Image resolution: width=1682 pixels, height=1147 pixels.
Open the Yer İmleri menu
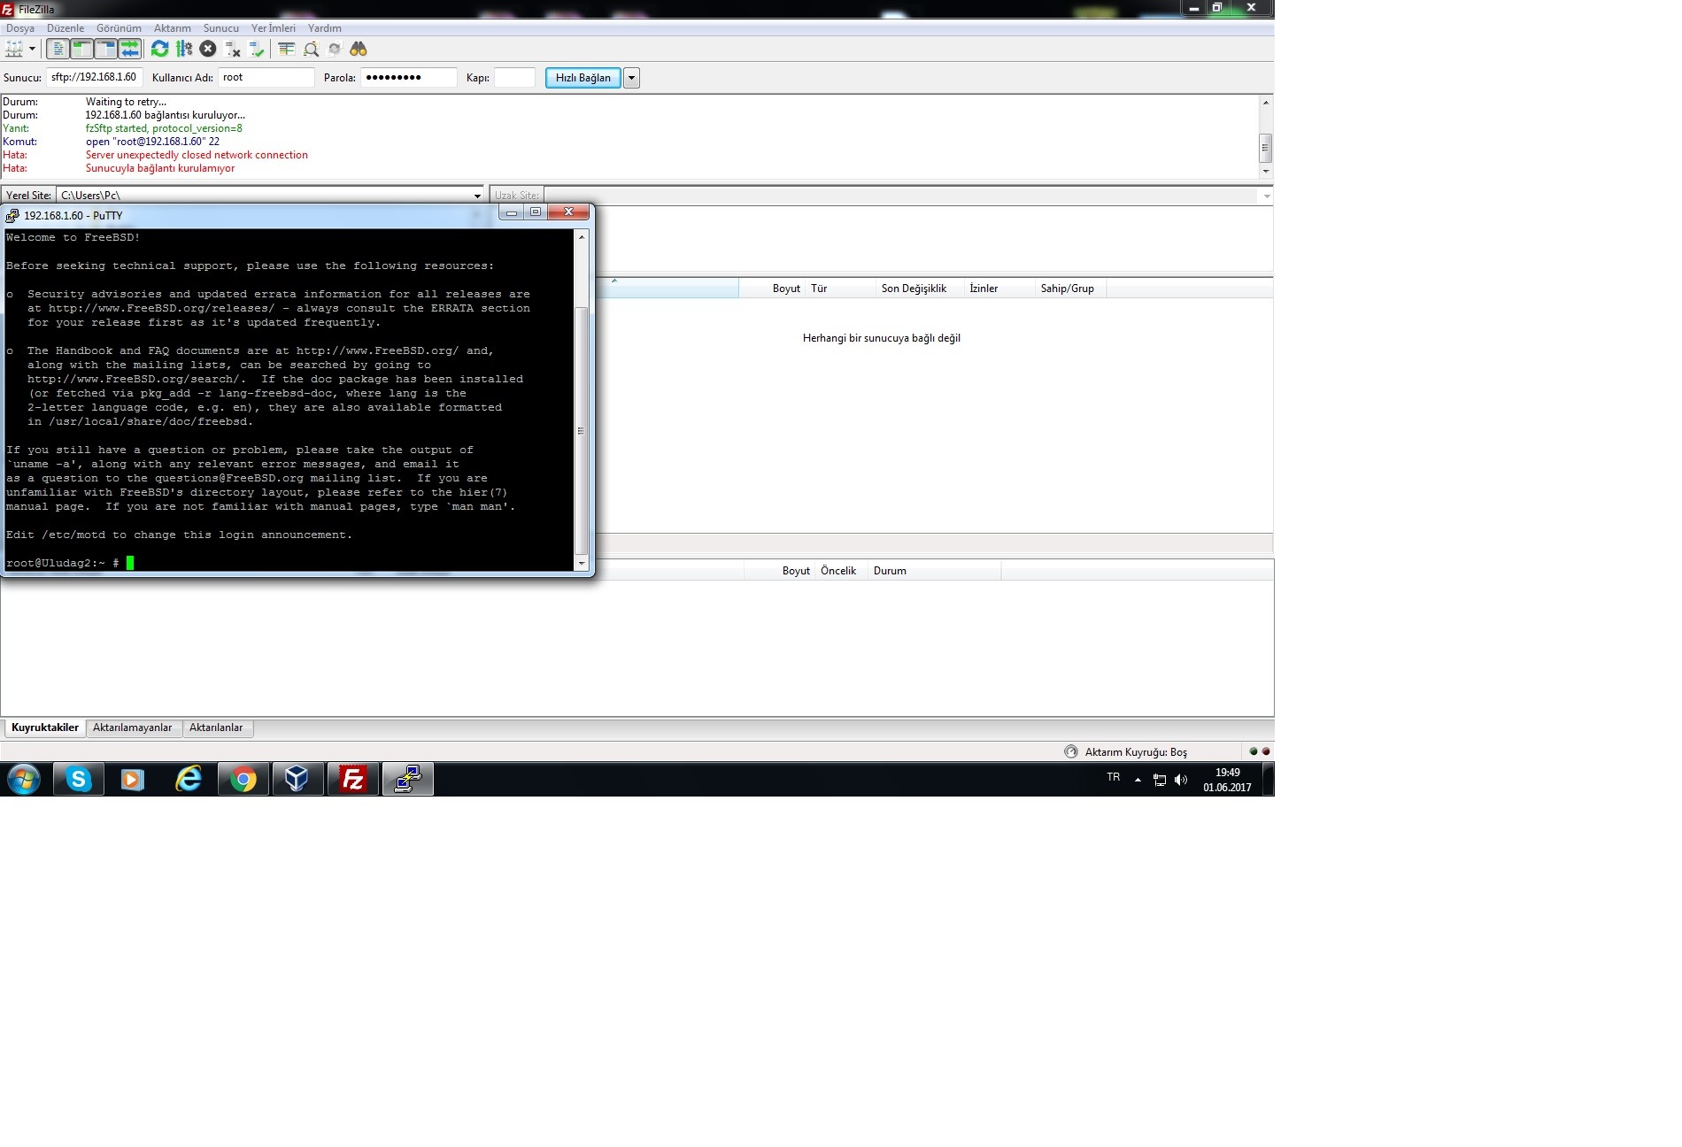(x=274, y=28)
